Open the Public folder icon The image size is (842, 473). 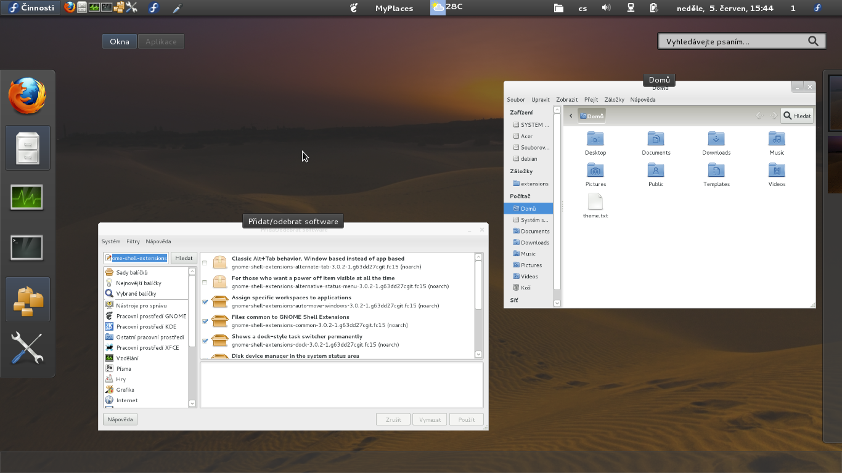[x=656, y=174]
